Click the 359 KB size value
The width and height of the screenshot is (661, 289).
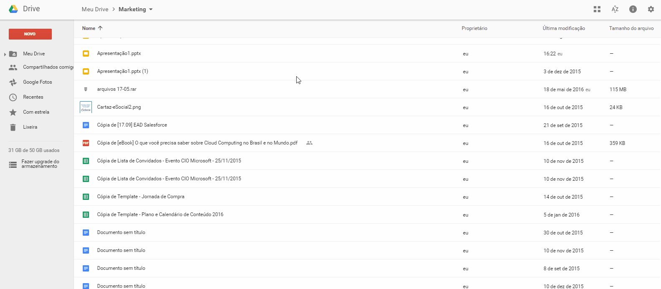pos(617,143)
